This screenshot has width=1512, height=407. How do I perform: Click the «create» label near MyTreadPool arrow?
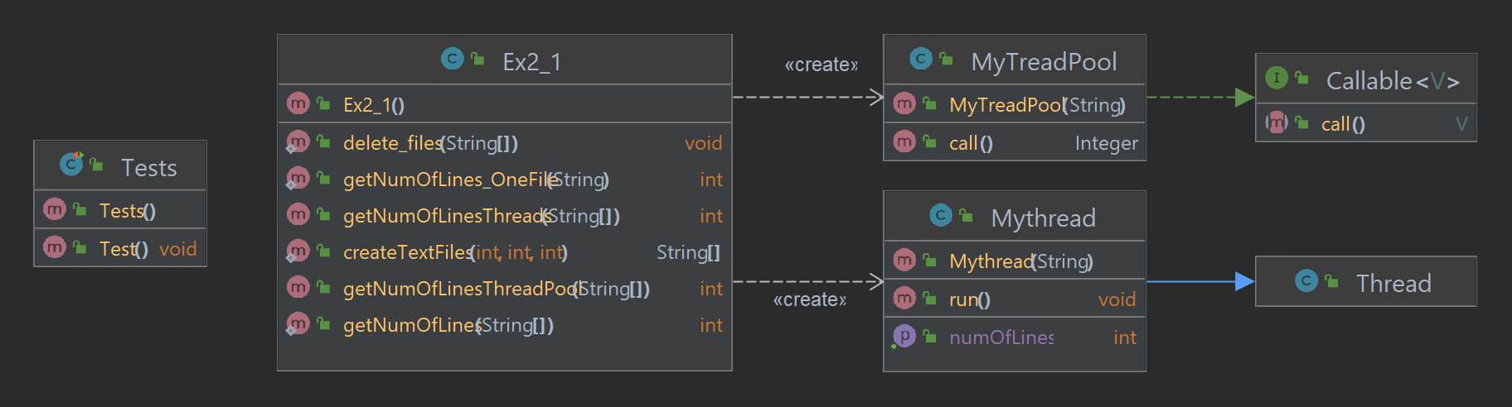click(x=821, y=65)
